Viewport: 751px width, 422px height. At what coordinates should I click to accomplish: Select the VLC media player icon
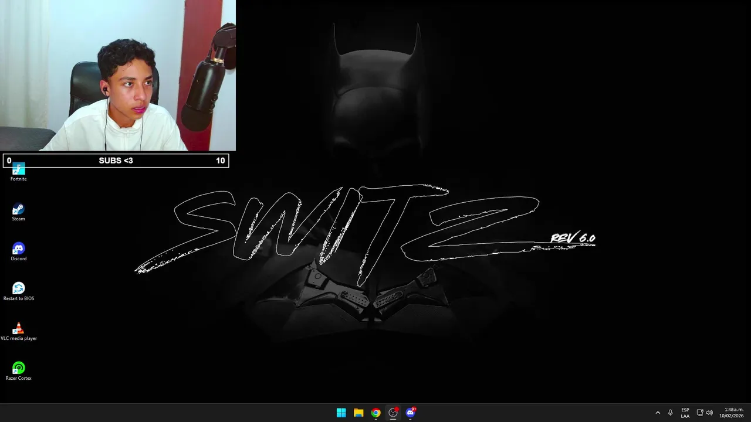point(18,332)
